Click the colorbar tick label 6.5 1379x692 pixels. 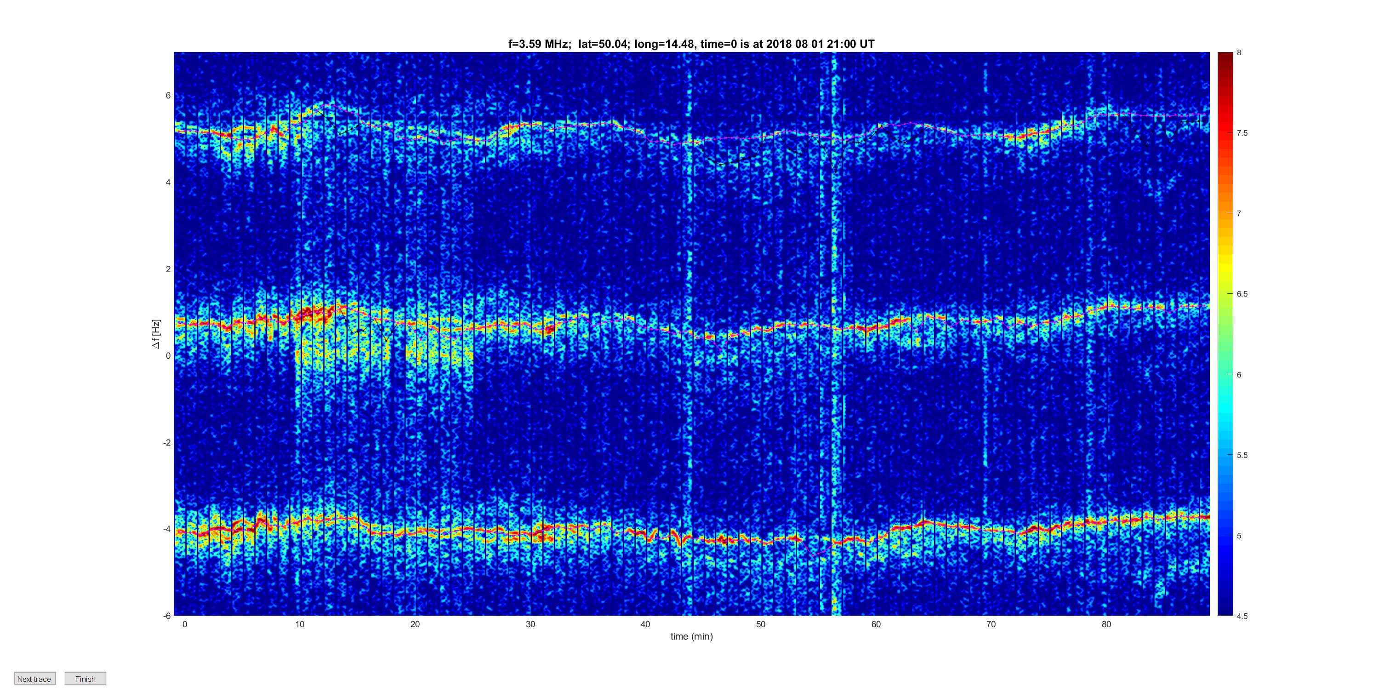(x=1242, y=294)
